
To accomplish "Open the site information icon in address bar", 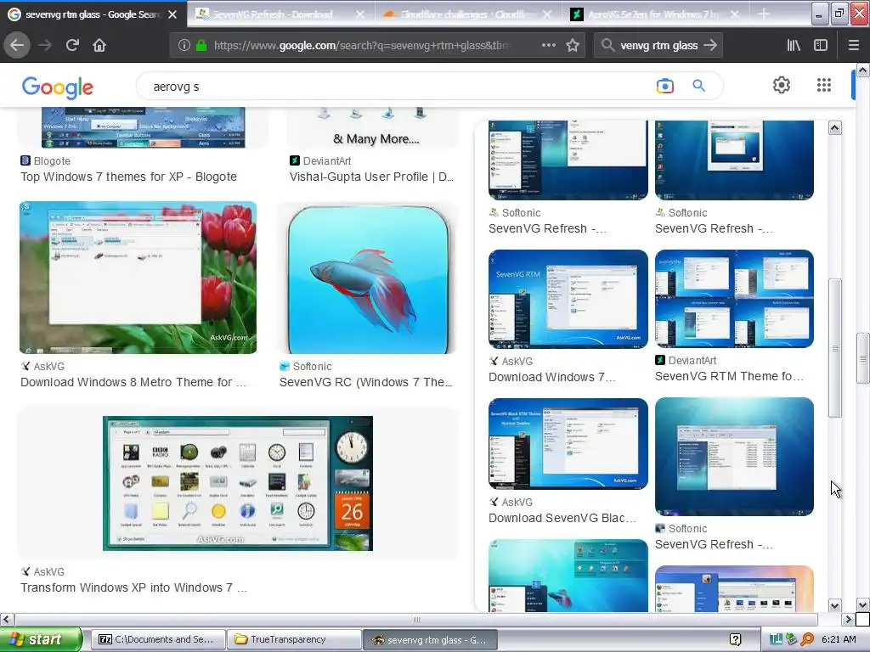I will pos(184,46).
